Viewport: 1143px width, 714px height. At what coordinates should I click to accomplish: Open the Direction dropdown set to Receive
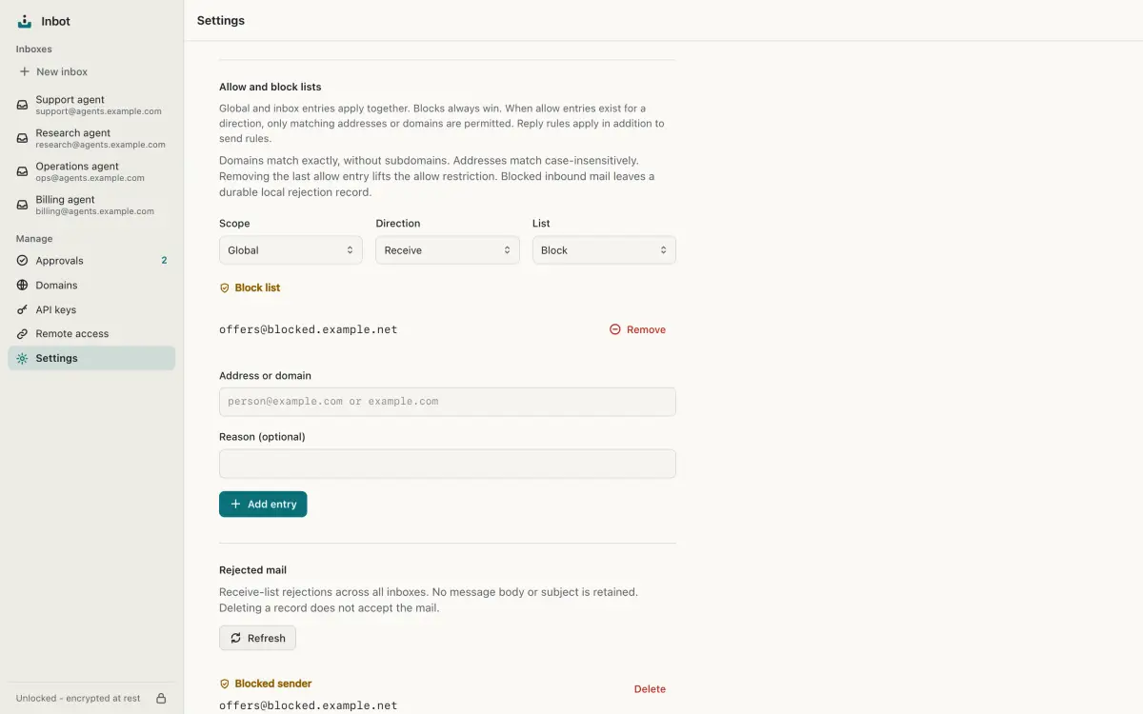pos(448,250)
